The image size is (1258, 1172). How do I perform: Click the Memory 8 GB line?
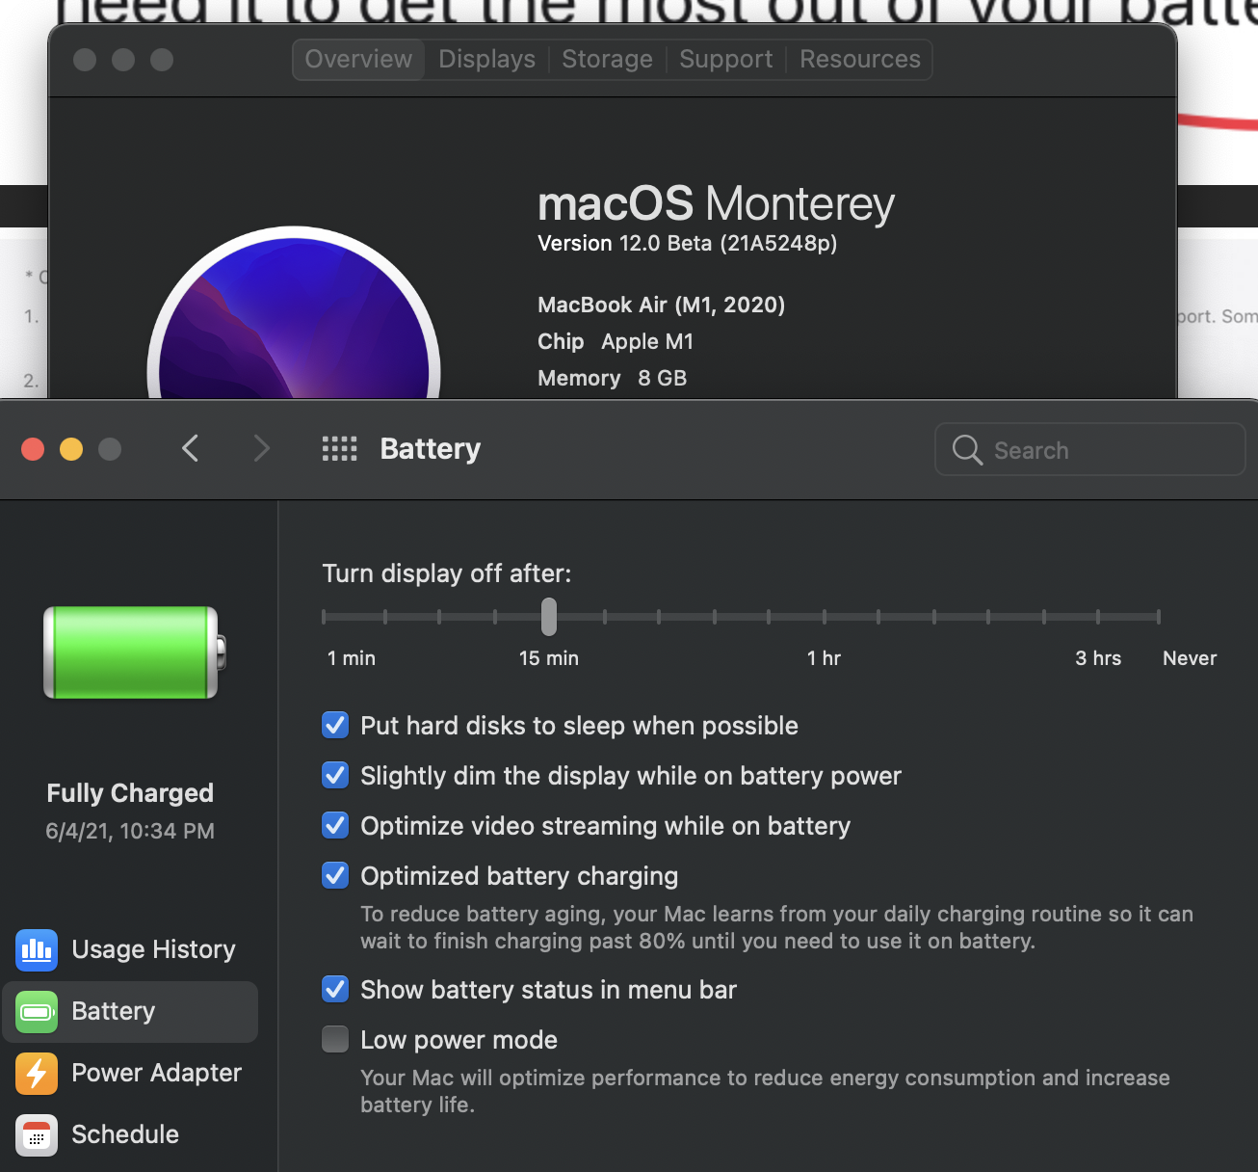612,379
